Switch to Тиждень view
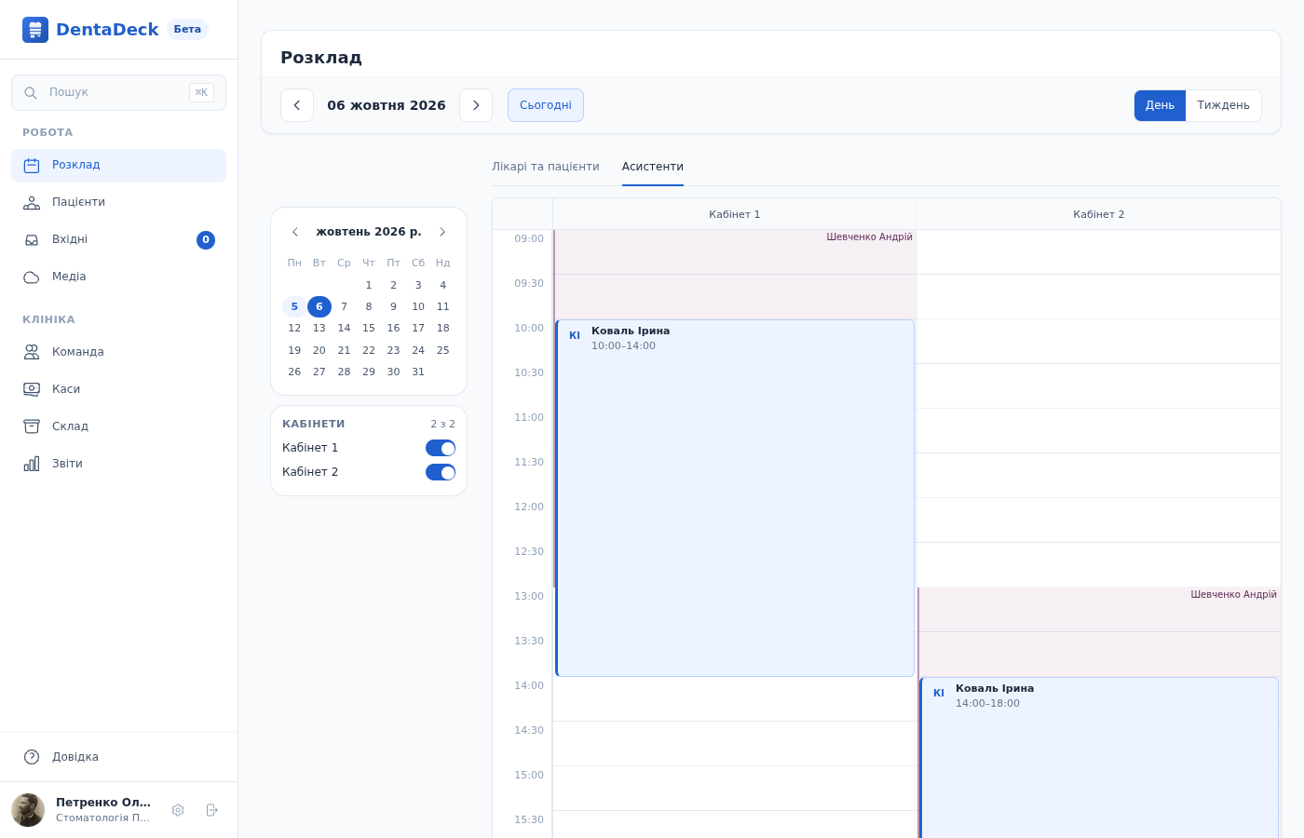This screenshot has width=1304, height=838. pos(1223,105)
